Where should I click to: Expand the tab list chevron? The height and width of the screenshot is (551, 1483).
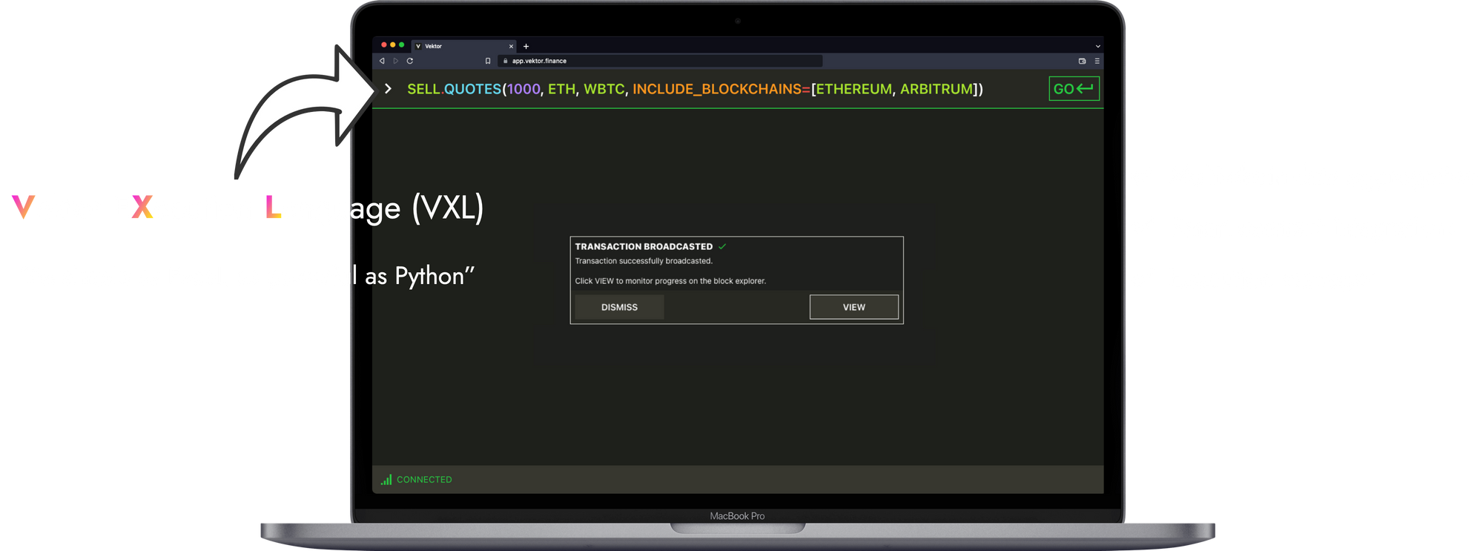[x=1098, y=46]
